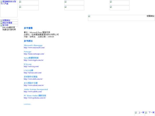The width and height of the screenshot is (155, 116).
Task: Visit http://home.netscape.com/ link
Action: [x=34, y=54]
